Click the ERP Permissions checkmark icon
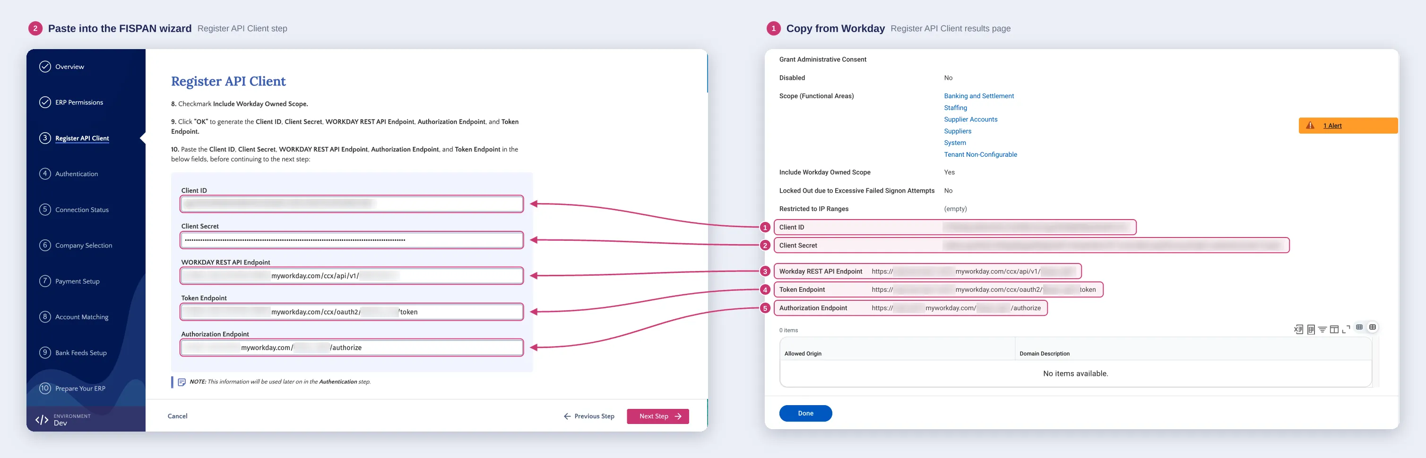The height and width of the screenshot is (458, 1426). tap(45, 102)
